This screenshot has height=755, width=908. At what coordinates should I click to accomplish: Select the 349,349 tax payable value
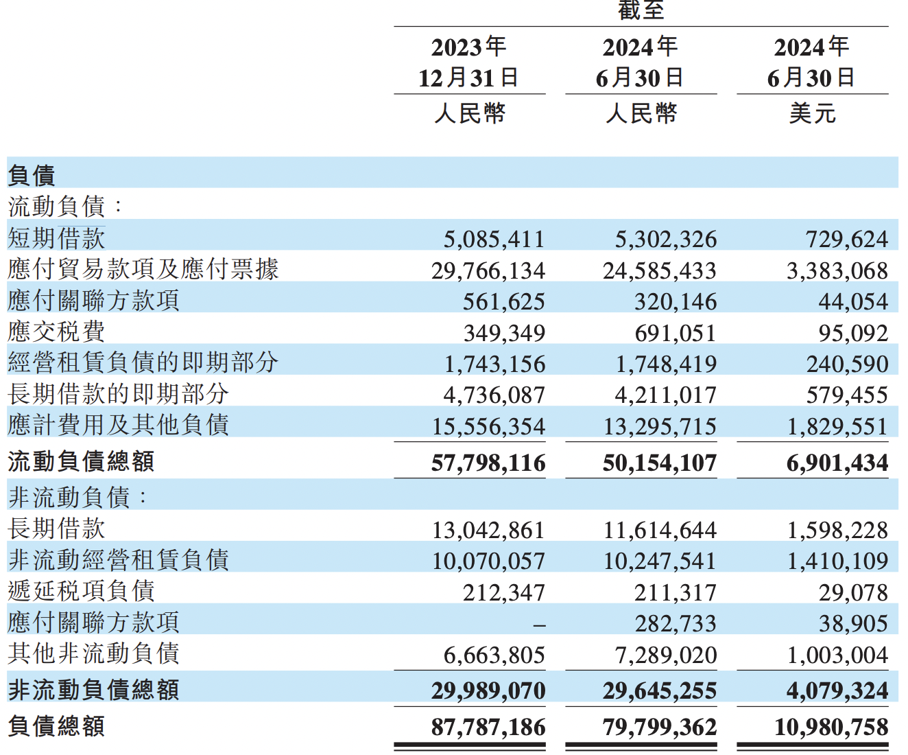(x=504, y=334)
